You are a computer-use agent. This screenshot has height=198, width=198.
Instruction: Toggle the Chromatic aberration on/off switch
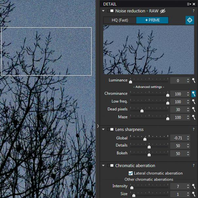coord(110,165)
